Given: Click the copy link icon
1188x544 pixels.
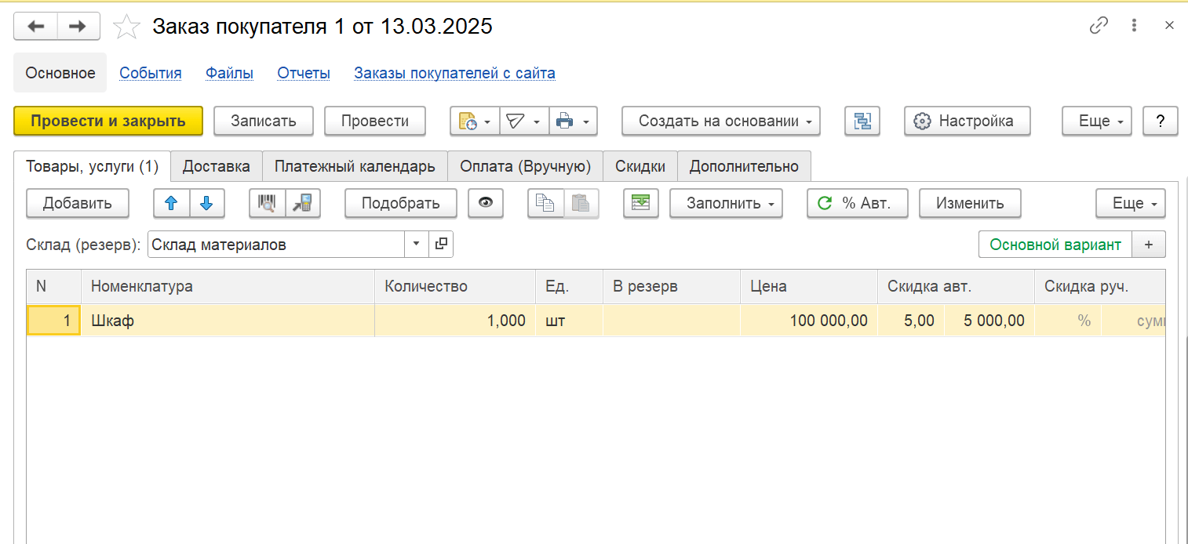Looking at the screenshot, I should point(1099,26).
